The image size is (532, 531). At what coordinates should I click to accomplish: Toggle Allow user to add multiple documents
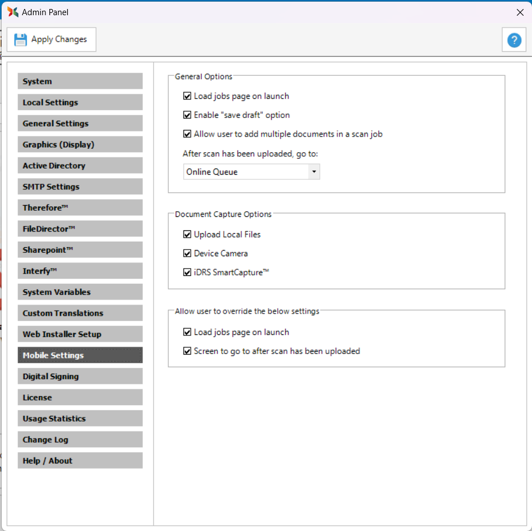click(187, 134)
